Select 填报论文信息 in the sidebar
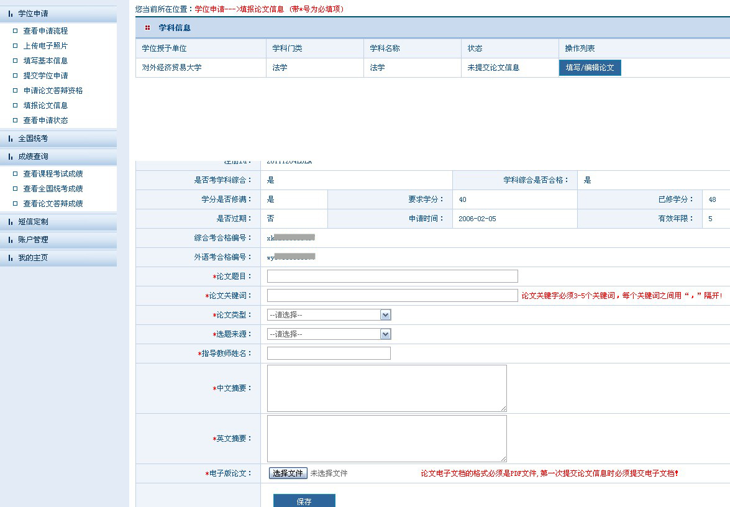Viewport: 730px width, 507px height. coord(45,105)
